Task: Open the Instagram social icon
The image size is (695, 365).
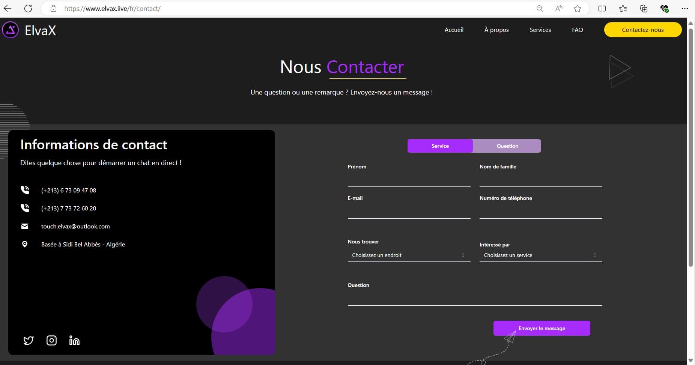Action: (51, 340)
